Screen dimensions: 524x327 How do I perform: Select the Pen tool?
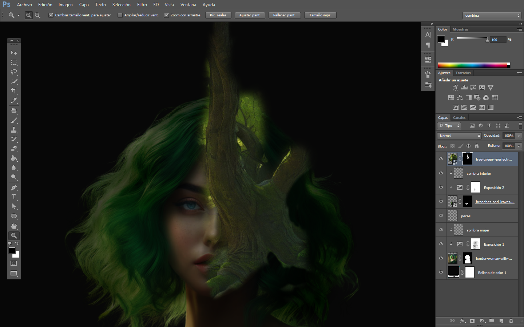tap(14, 187)
